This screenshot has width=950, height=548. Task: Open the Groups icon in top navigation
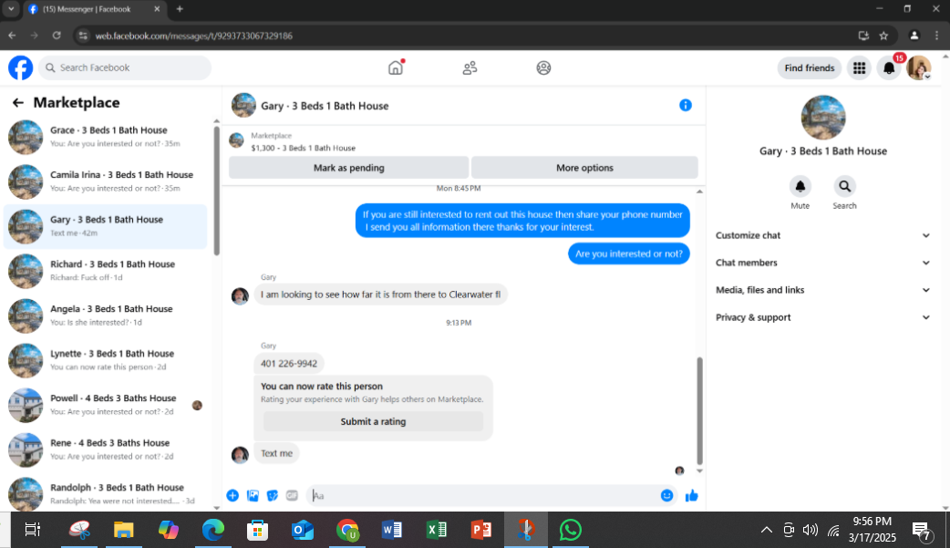543,67
